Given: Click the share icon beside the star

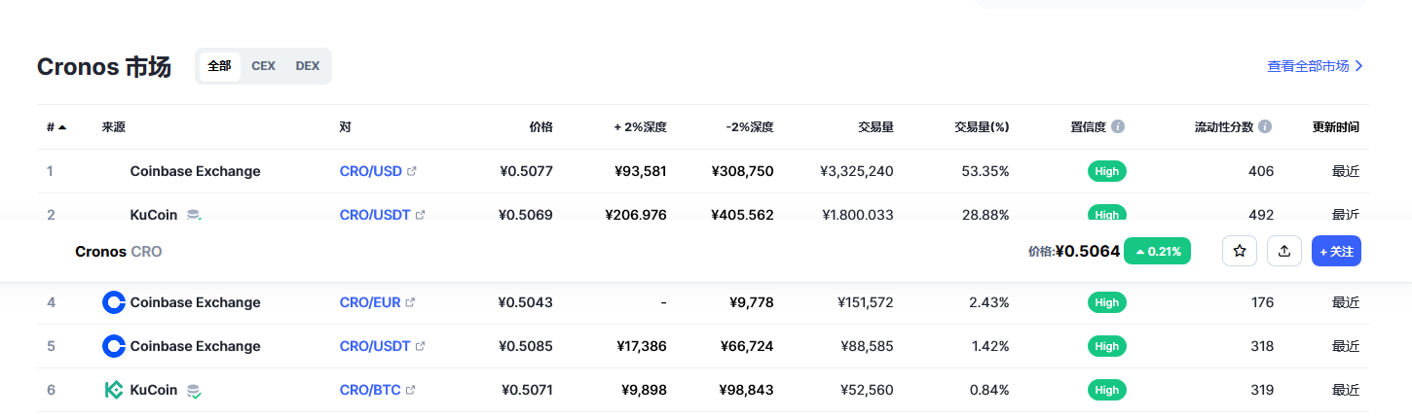Looking at the screenshot, I should point(1284,251).
